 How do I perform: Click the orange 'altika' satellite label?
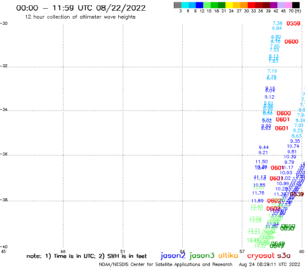click(228, 255)
